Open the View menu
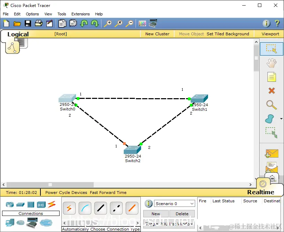The width and height of the screenshot is (284, 232). [x=48, y=14]
